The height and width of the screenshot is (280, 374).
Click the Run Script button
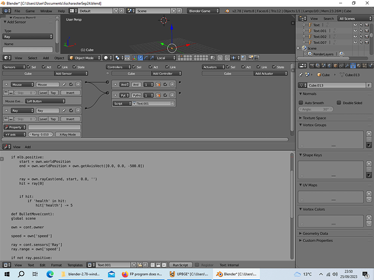(x=180, y=265)
